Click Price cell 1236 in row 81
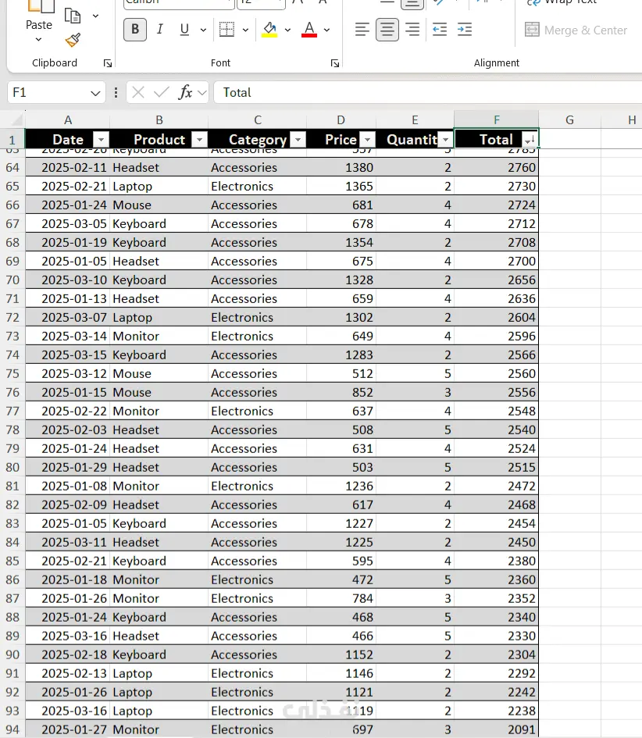Image resolution: width=642 pixels, height=738 pixels. point(341,487)
